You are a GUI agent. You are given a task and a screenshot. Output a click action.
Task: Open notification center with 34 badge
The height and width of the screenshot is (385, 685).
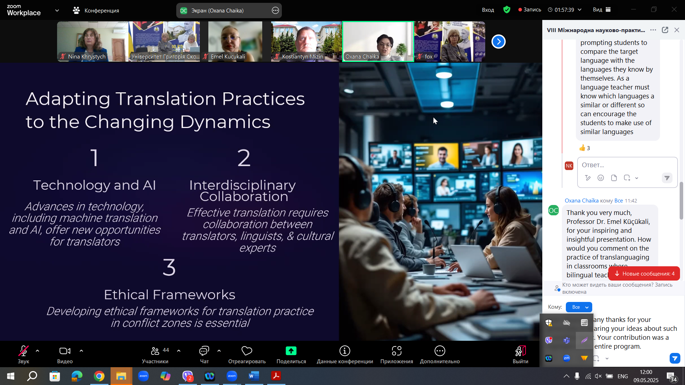[x=672, y=377]
